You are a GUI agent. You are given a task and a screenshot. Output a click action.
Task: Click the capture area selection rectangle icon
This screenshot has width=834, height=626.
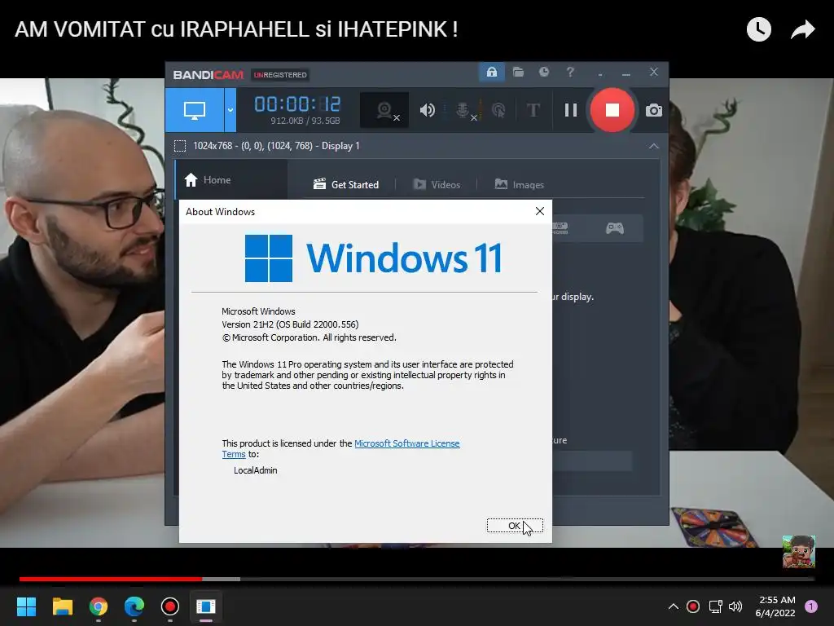pos(180,146)
